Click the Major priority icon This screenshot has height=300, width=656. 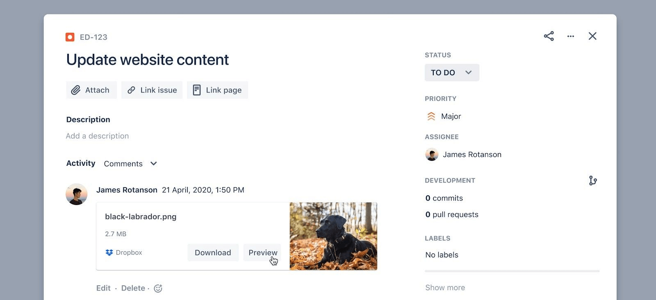pos(431,117)
